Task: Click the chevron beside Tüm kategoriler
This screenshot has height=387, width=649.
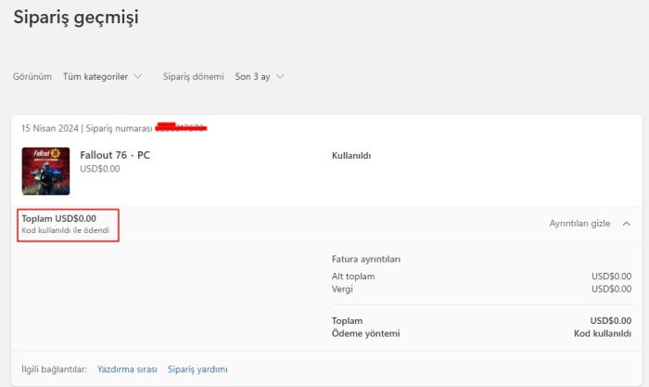Action: click(138, 76)
